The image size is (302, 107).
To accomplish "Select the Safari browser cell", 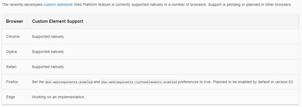I will pos(11,67).
